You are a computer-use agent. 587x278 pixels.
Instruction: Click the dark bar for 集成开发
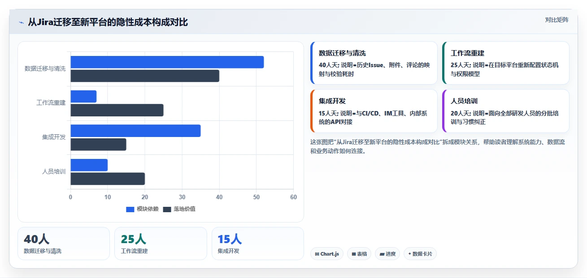98,145
